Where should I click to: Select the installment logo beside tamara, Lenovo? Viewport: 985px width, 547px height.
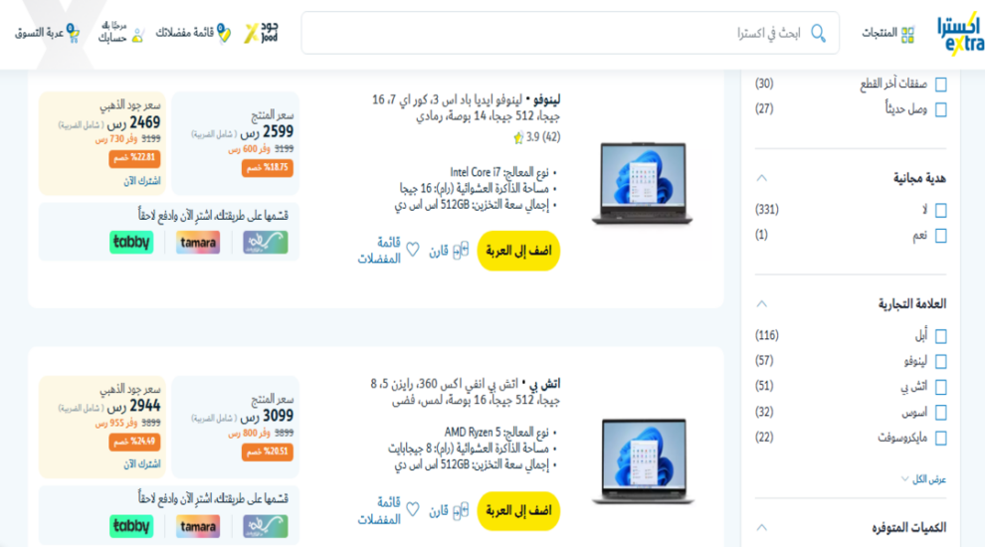[266, 242]
